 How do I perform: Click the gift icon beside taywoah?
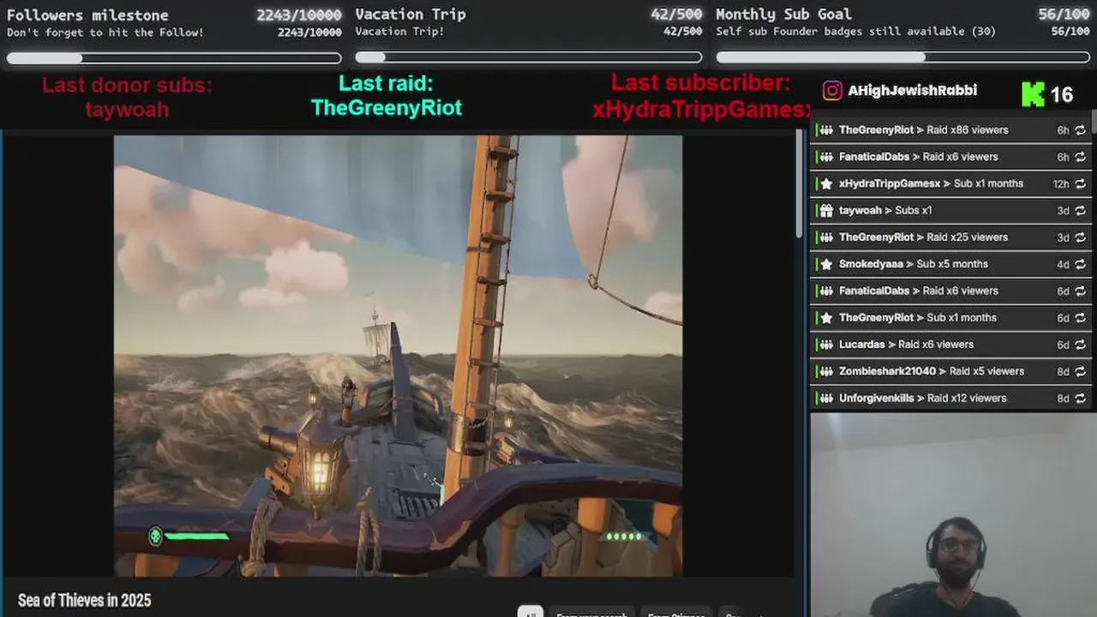pyautogui.click(x=825, y=210)
